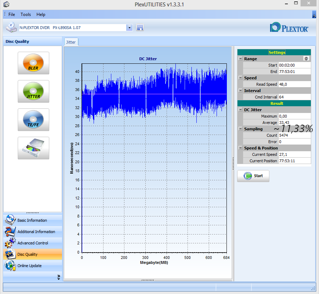Open Online Update section
The image size is (319, 294).
pos(33,266)
